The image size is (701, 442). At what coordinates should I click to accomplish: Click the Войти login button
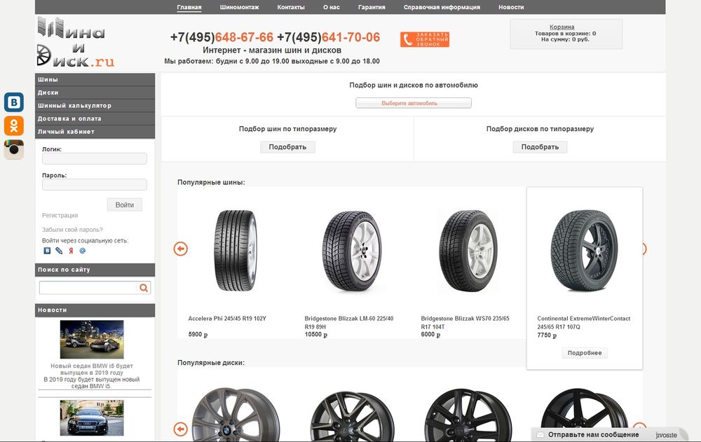[124, 205]
